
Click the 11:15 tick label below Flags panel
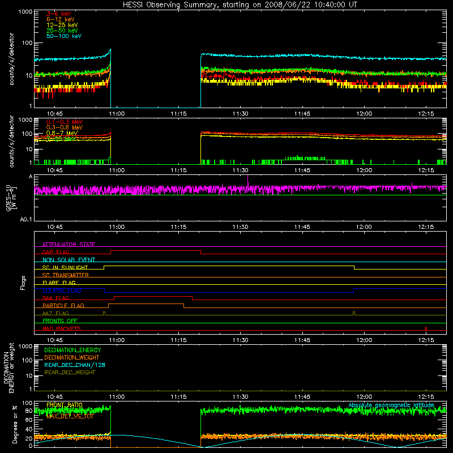coord(178,340)
